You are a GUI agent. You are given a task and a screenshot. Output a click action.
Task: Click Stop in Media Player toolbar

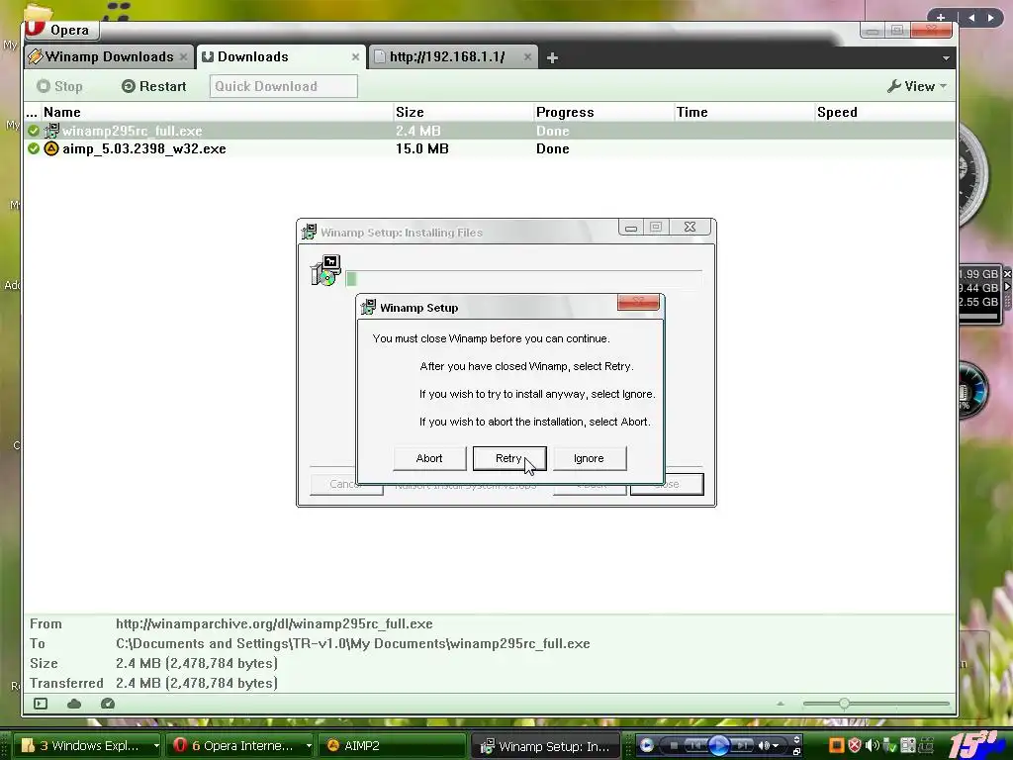point(674,746)
